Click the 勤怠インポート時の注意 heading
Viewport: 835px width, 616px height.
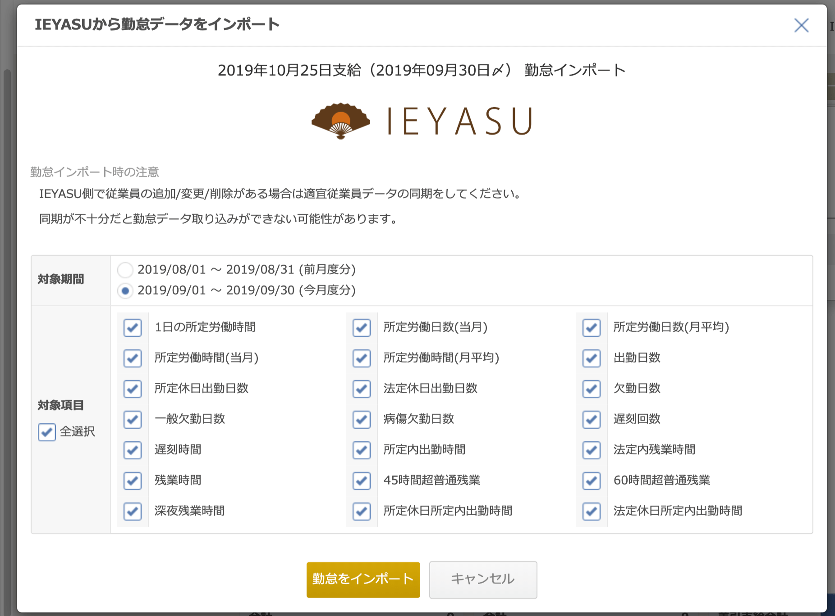click(x=95, y=172)
